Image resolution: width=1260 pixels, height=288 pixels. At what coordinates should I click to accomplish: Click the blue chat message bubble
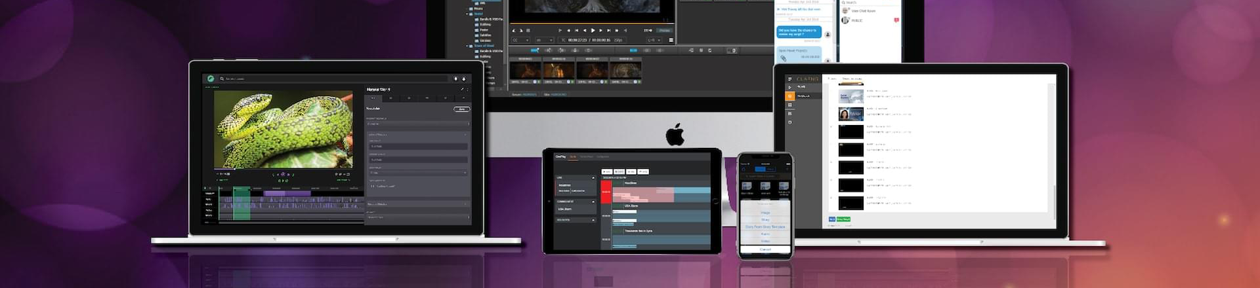point(799,32)
